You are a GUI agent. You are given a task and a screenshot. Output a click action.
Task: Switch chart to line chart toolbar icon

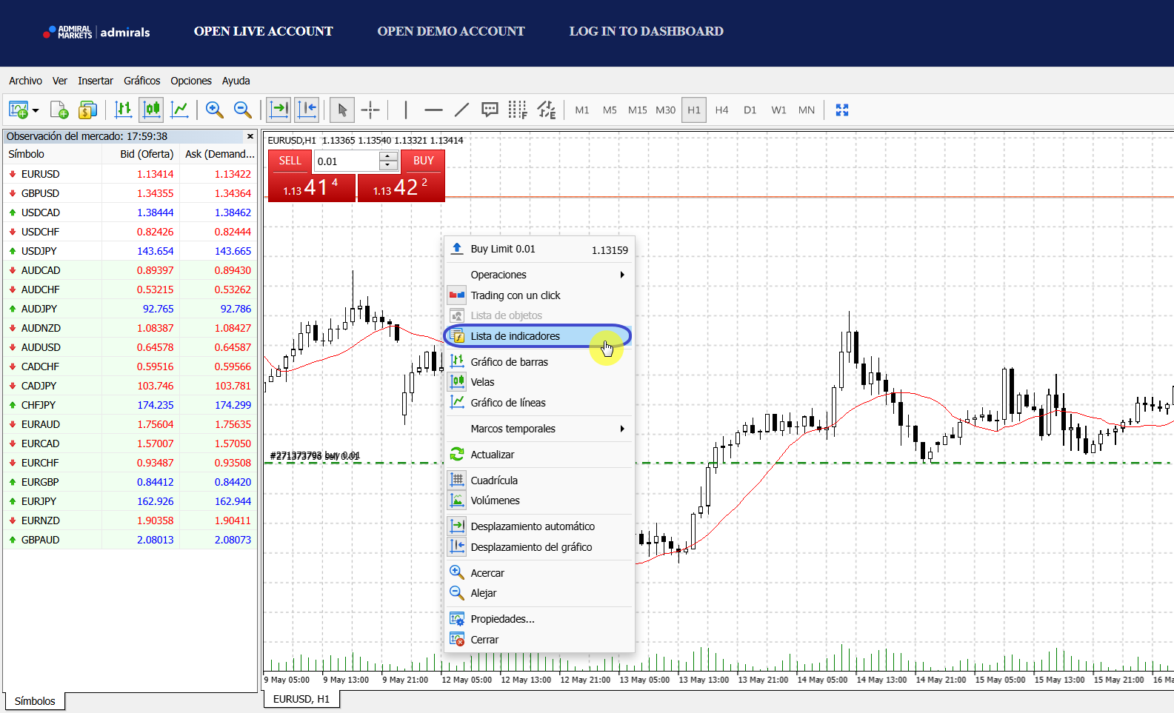click(x=179, y=110)
